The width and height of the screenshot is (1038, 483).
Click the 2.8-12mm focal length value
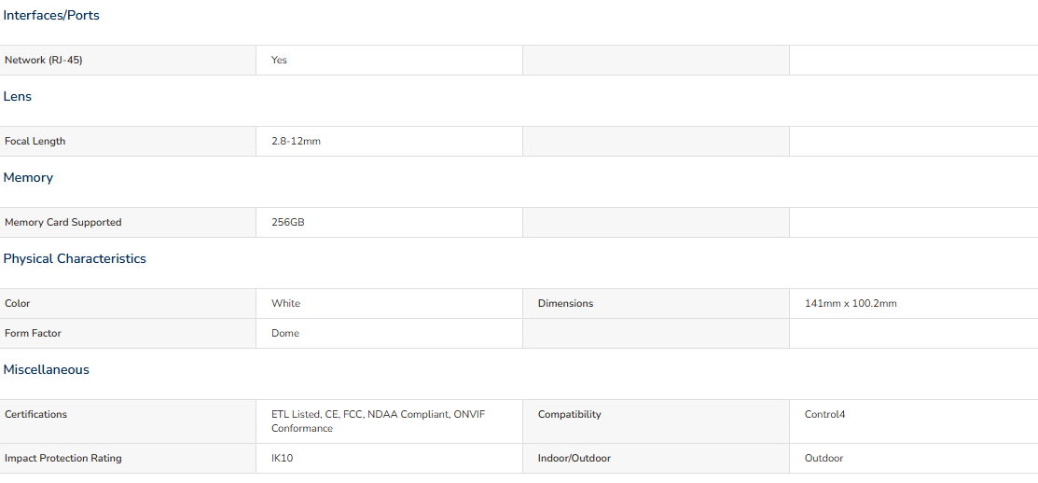(x=296, y=141)
